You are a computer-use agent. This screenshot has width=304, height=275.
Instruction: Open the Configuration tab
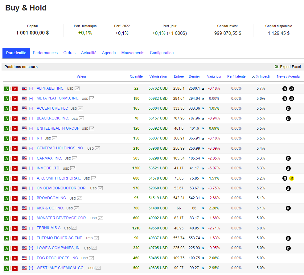pyautogui.click(x=162, y=53)
